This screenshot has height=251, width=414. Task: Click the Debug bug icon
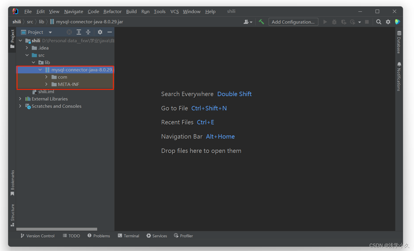[334, 22]
